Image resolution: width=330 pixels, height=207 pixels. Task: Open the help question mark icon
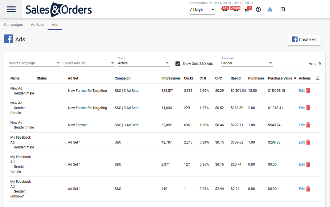coord(258,10)
